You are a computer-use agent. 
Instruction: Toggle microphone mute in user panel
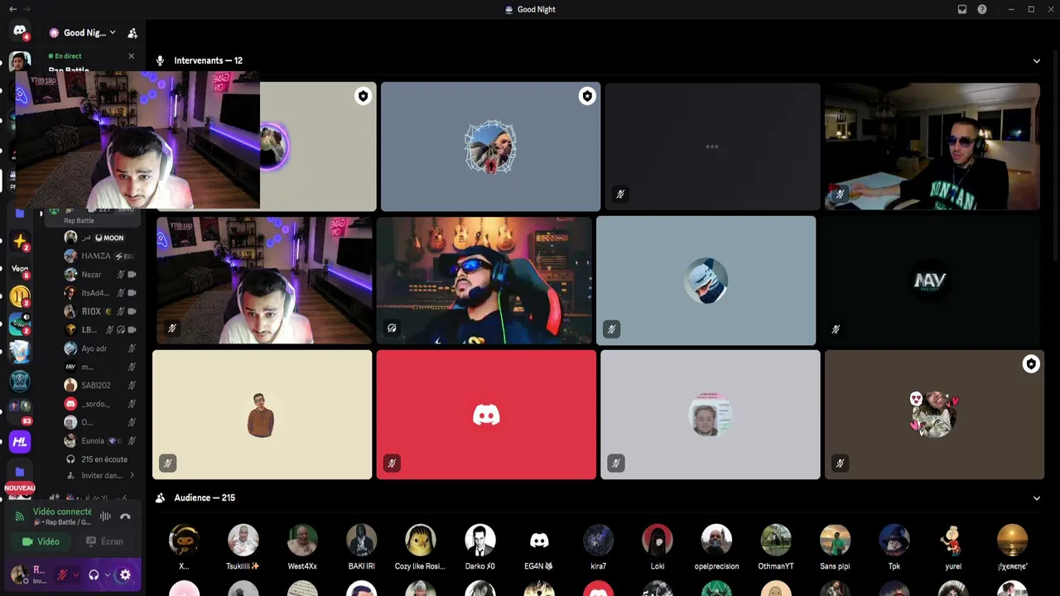[61, 574]
